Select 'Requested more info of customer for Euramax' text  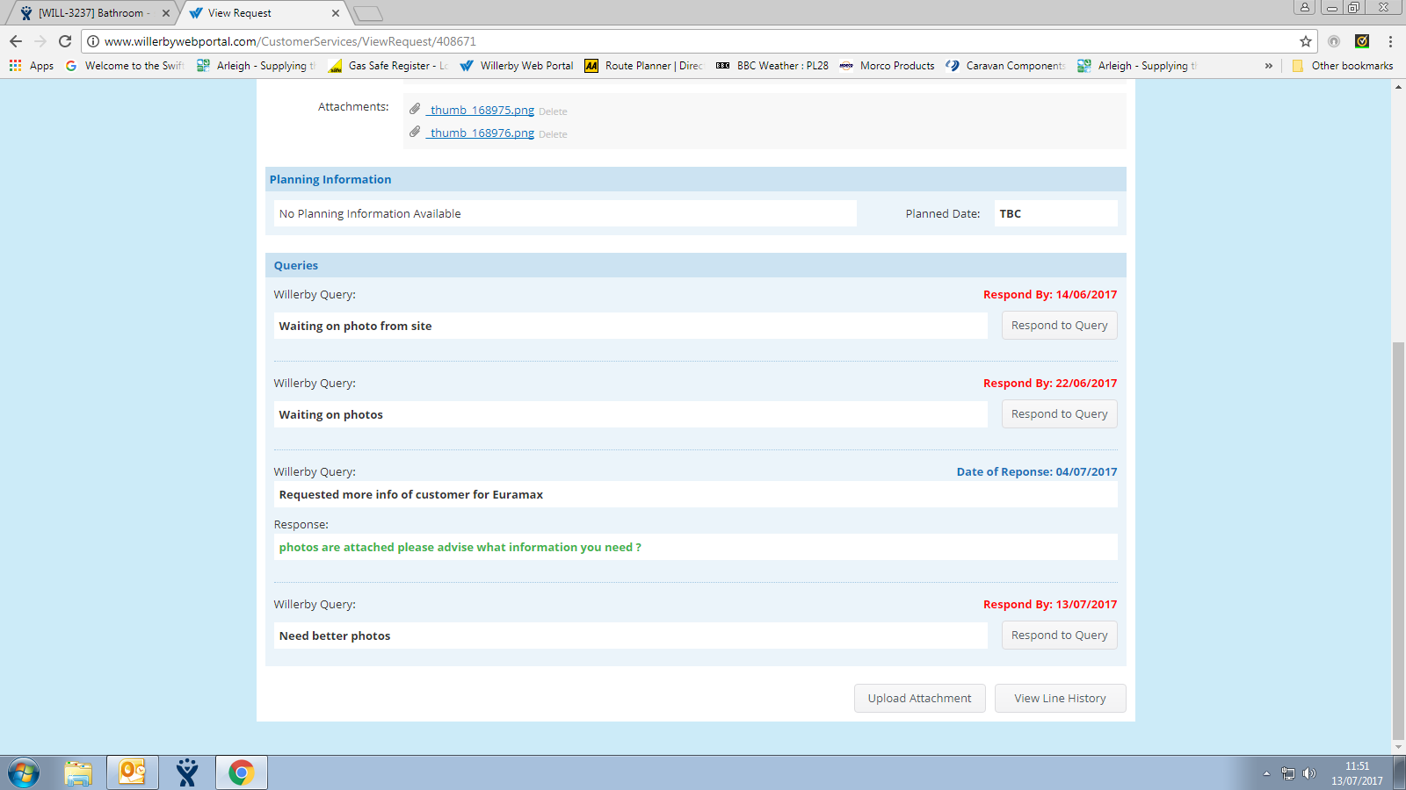pyautogui.click(x=411, y=495)
